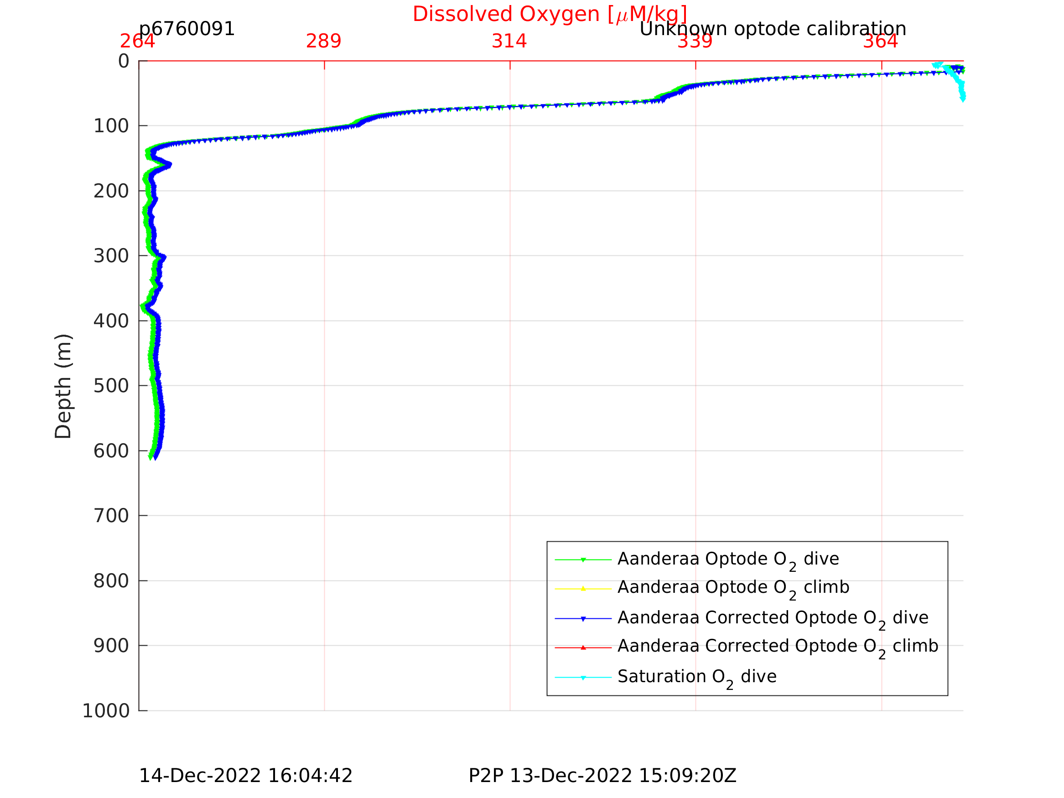
Task: Click the 'p6760091' plot identifier text
Action: click(187, 29)
